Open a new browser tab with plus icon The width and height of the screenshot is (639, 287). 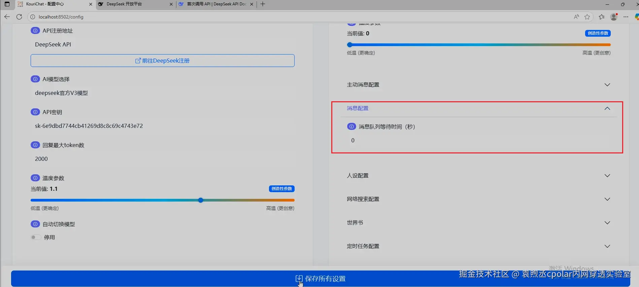click(x=263, y=4)
